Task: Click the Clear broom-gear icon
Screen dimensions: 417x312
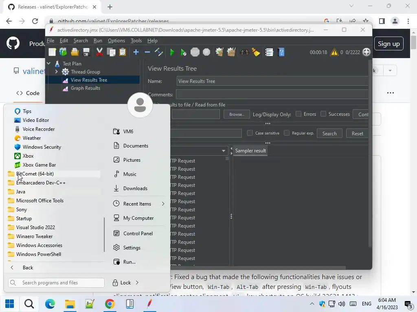Action: pyautogui.click(x=219, y=52)
